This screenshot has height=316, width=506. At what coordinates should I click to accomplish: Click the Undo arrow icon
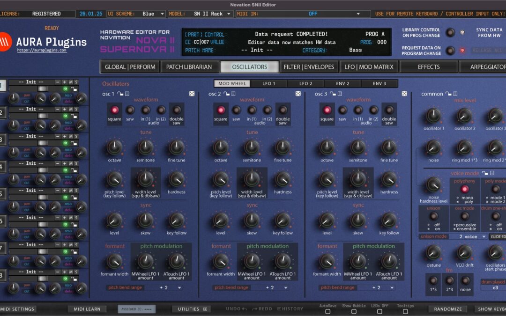pos(244,309)
